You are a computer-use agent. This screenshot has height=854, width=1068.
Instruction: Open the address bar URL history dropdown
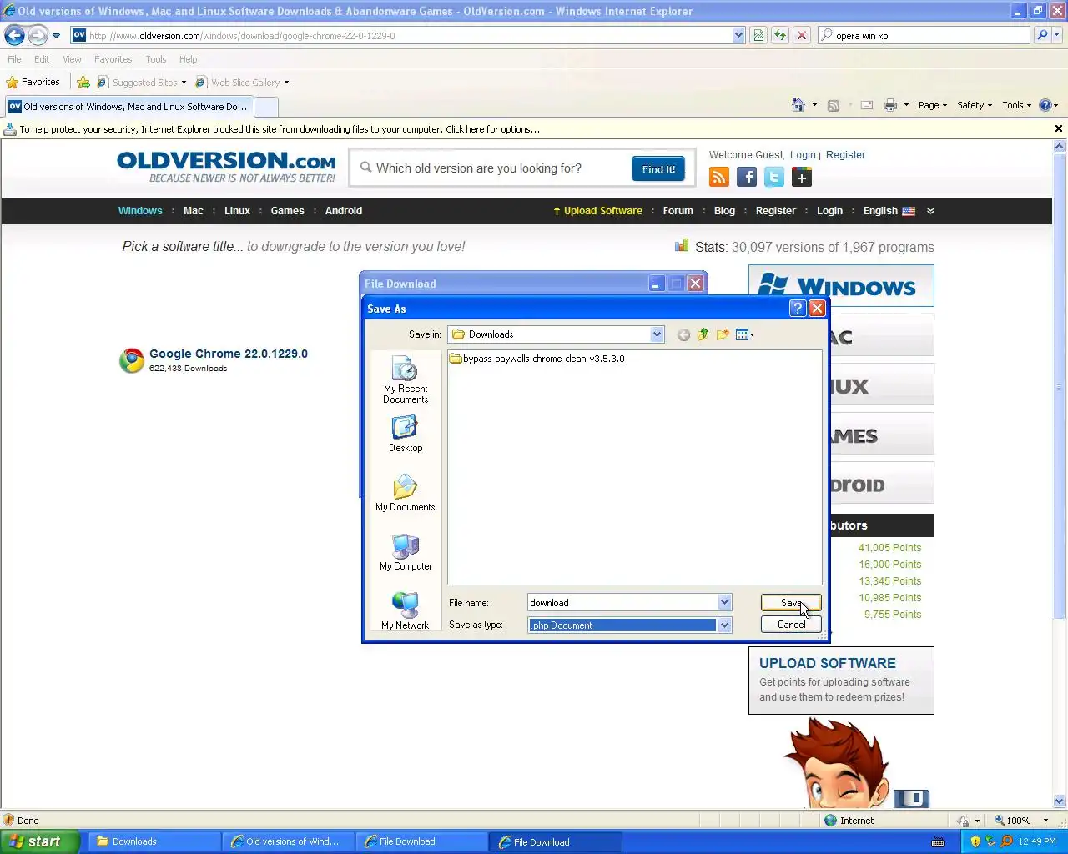coord(738,35)
